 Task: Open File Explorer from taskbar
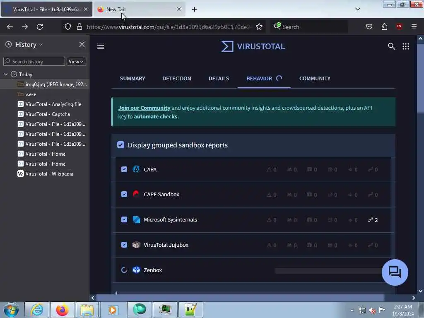click(x=87, y=310)
